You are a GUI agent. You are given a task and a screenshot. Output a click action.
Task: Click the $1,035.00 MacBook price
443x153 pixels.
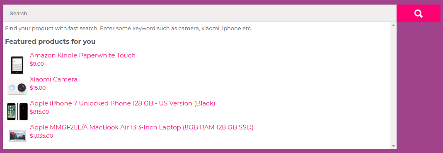click(x=41, y=136)
